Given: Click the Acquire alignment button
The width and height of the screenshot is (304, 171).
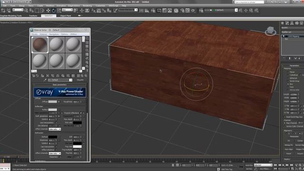Looking at the screenshot, I should [x=300, y=153].
